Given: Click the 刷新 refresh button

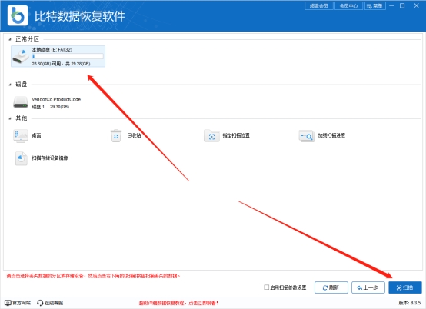Looking at the screenshot, I should 331,287.
